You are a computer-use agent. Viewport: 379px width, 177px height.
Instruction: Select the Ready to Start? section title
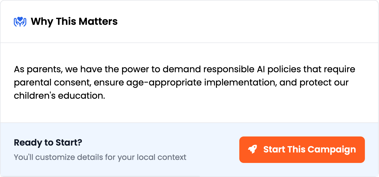(x=48, y=142)
